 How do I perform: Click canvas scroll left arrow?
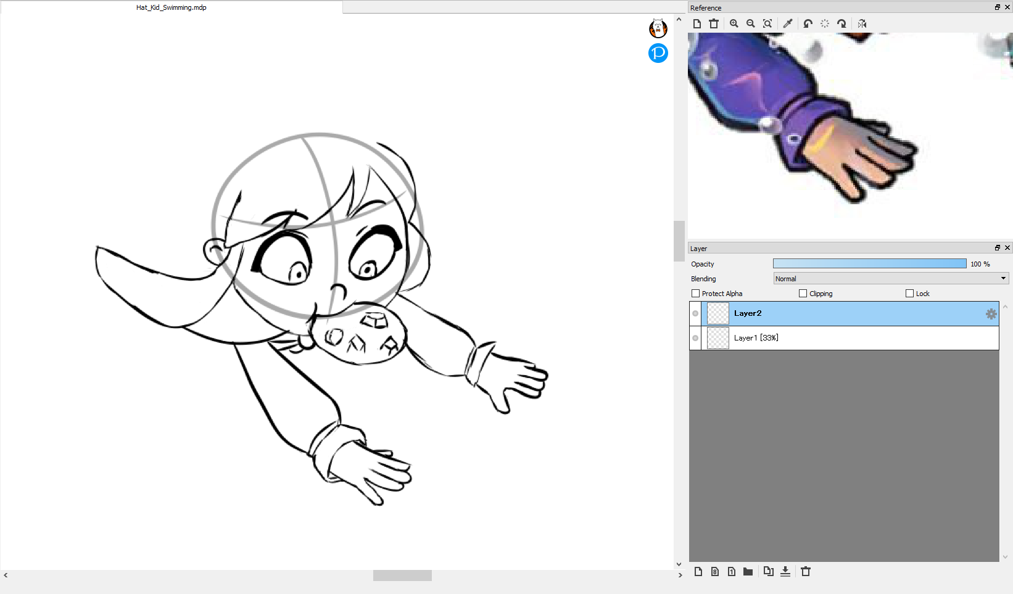(x=6, y=575)
